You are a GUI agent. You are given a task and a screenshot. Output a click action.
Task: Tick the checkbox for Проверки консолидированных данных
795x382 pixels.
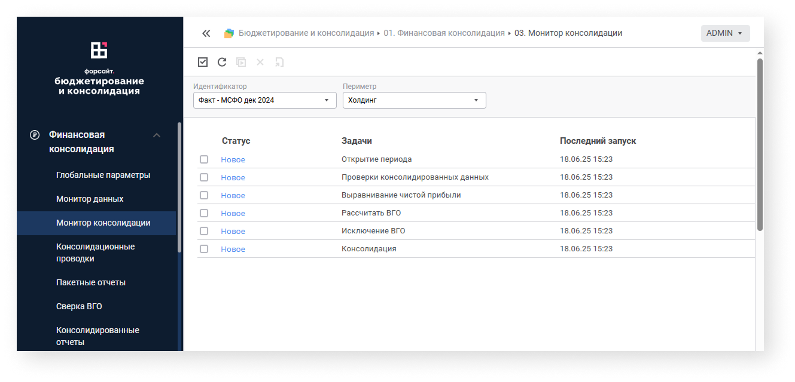tap(204, 177)
